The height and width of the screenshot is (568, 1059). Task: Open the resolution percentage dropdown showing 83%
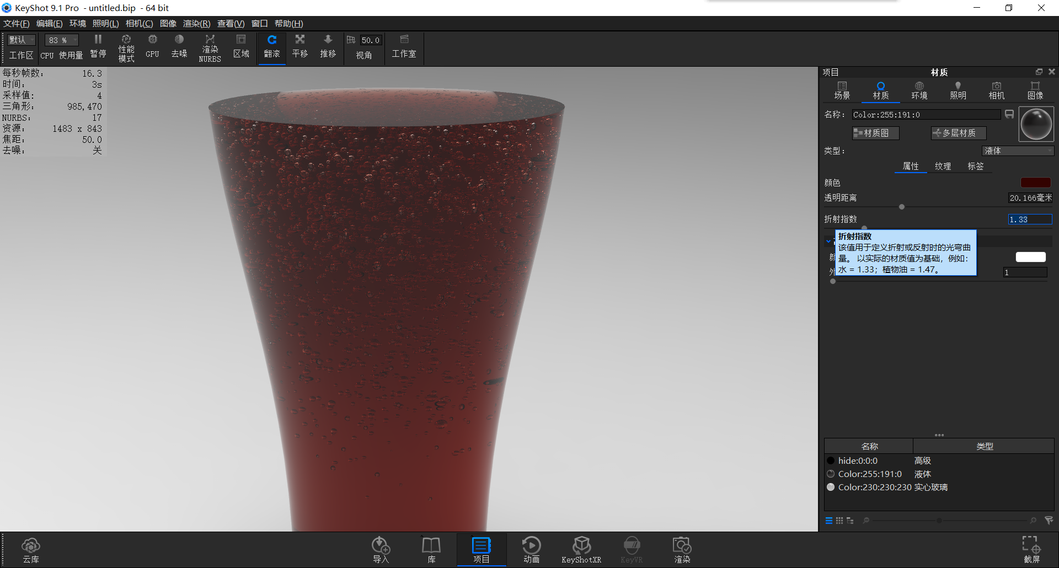click(x=61, y=40)
